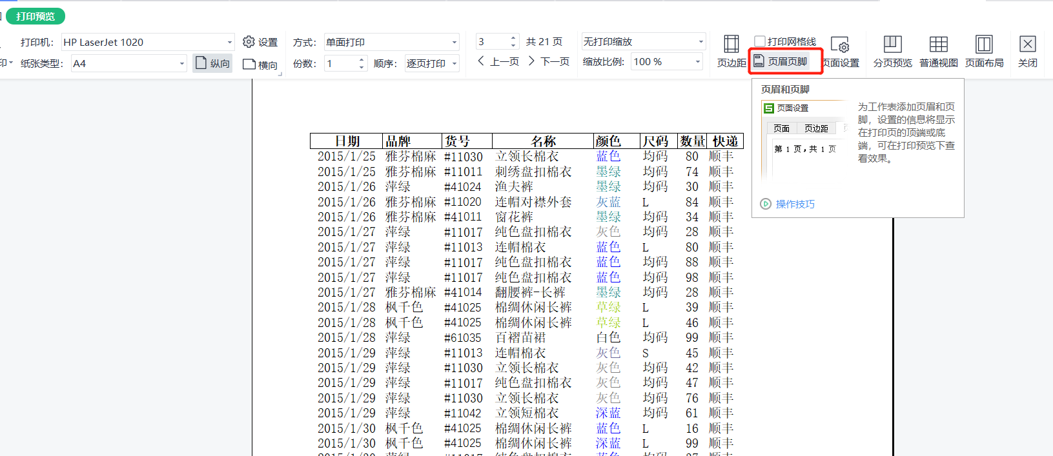Open the 操作技巧 tips link
1053x456 pixels.
click(788, 204)
